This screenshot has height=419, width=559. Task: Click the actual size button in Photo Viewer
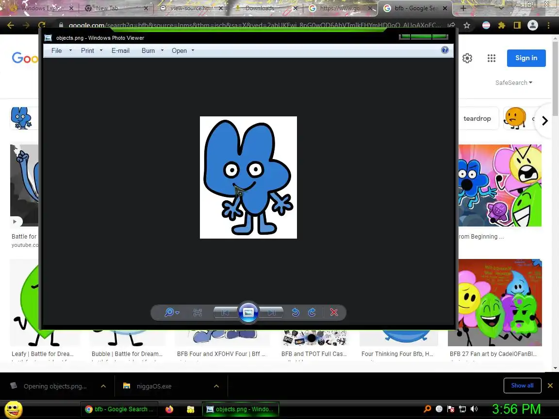tap(197, 312)
